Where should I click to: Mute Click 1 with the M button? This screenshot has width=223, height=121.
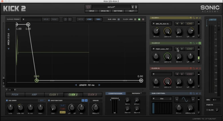(x=197, y=18)
